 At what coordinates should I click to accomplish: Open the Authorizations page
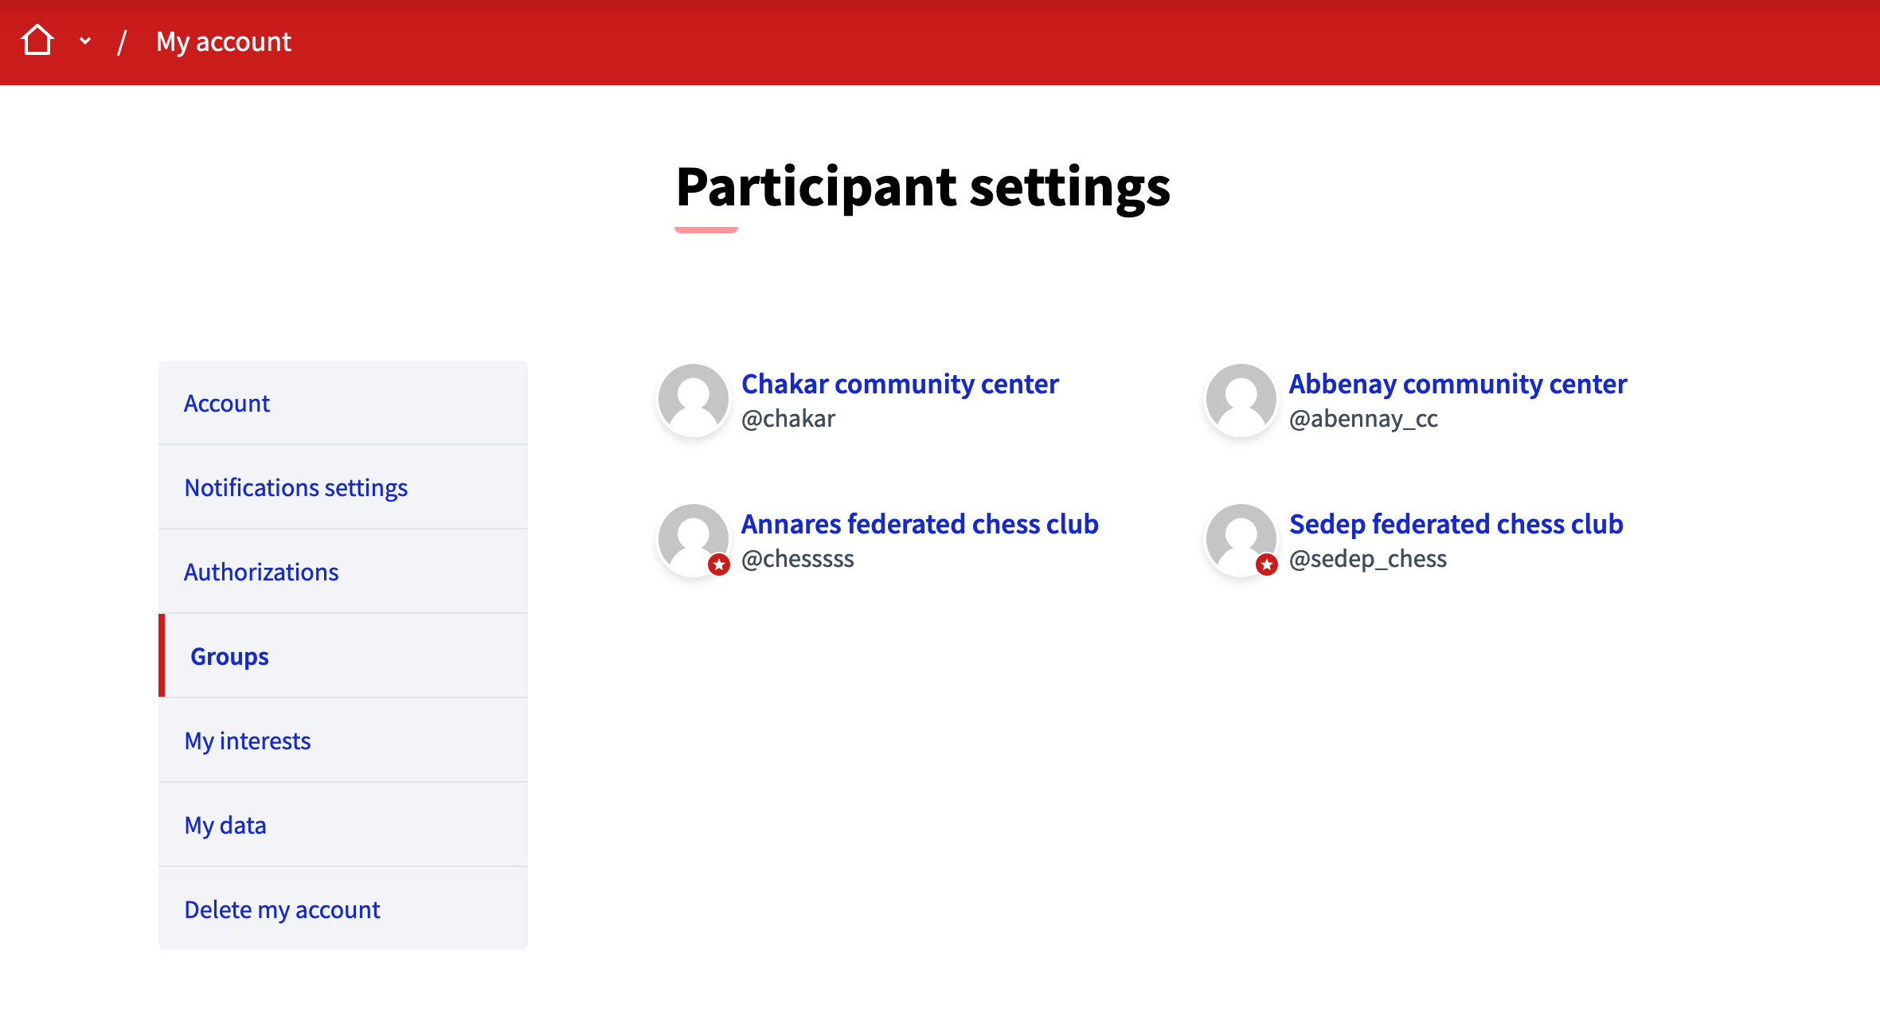pos(261,572)
